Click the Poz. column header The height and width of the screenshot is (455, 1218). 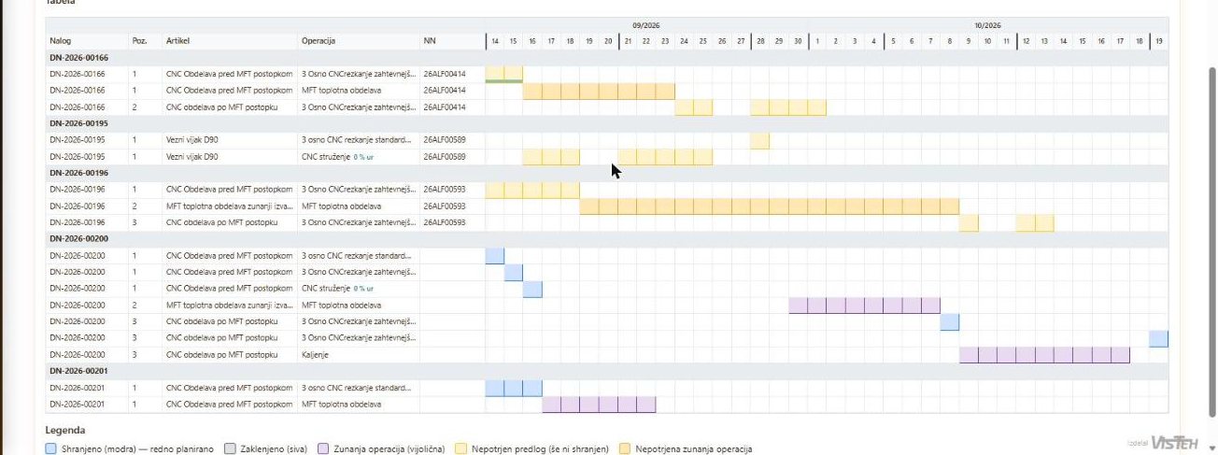pyautogui.click(x=139, y=41)
